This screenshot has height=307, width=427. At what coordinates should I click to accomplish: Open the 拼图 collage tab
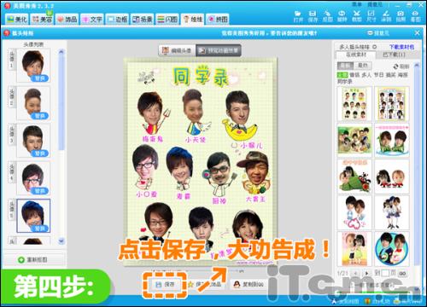[218, 19]
